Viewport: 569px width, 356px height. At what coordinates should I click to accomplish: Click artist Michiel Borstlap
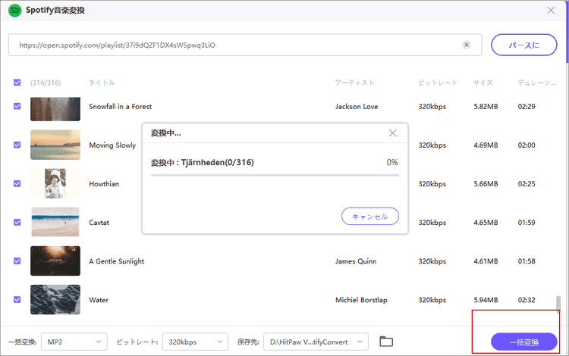tap(361, 300)
